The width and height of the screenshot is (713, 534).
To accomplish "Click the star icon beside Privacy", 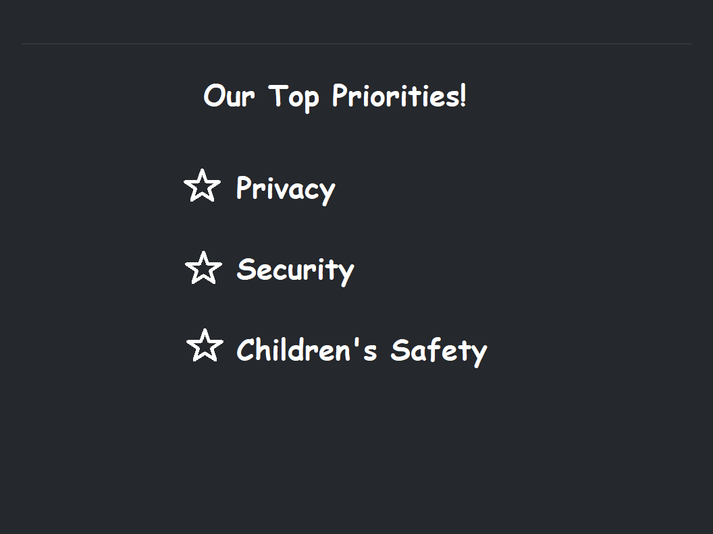I will [203, 185].
